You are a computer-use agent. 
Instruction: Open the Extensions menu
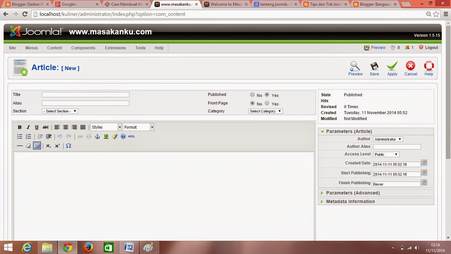[115, 48]
